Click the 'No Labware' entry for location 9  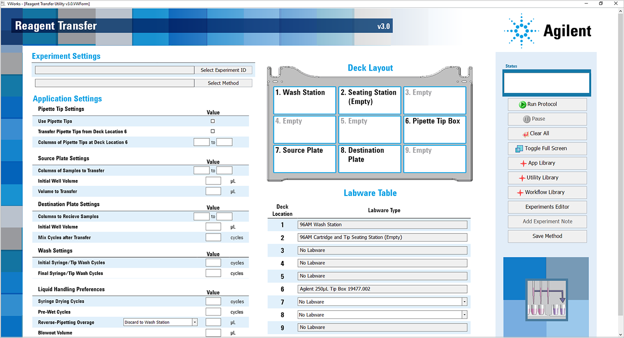pyautogui.click(x=382, y=327)
